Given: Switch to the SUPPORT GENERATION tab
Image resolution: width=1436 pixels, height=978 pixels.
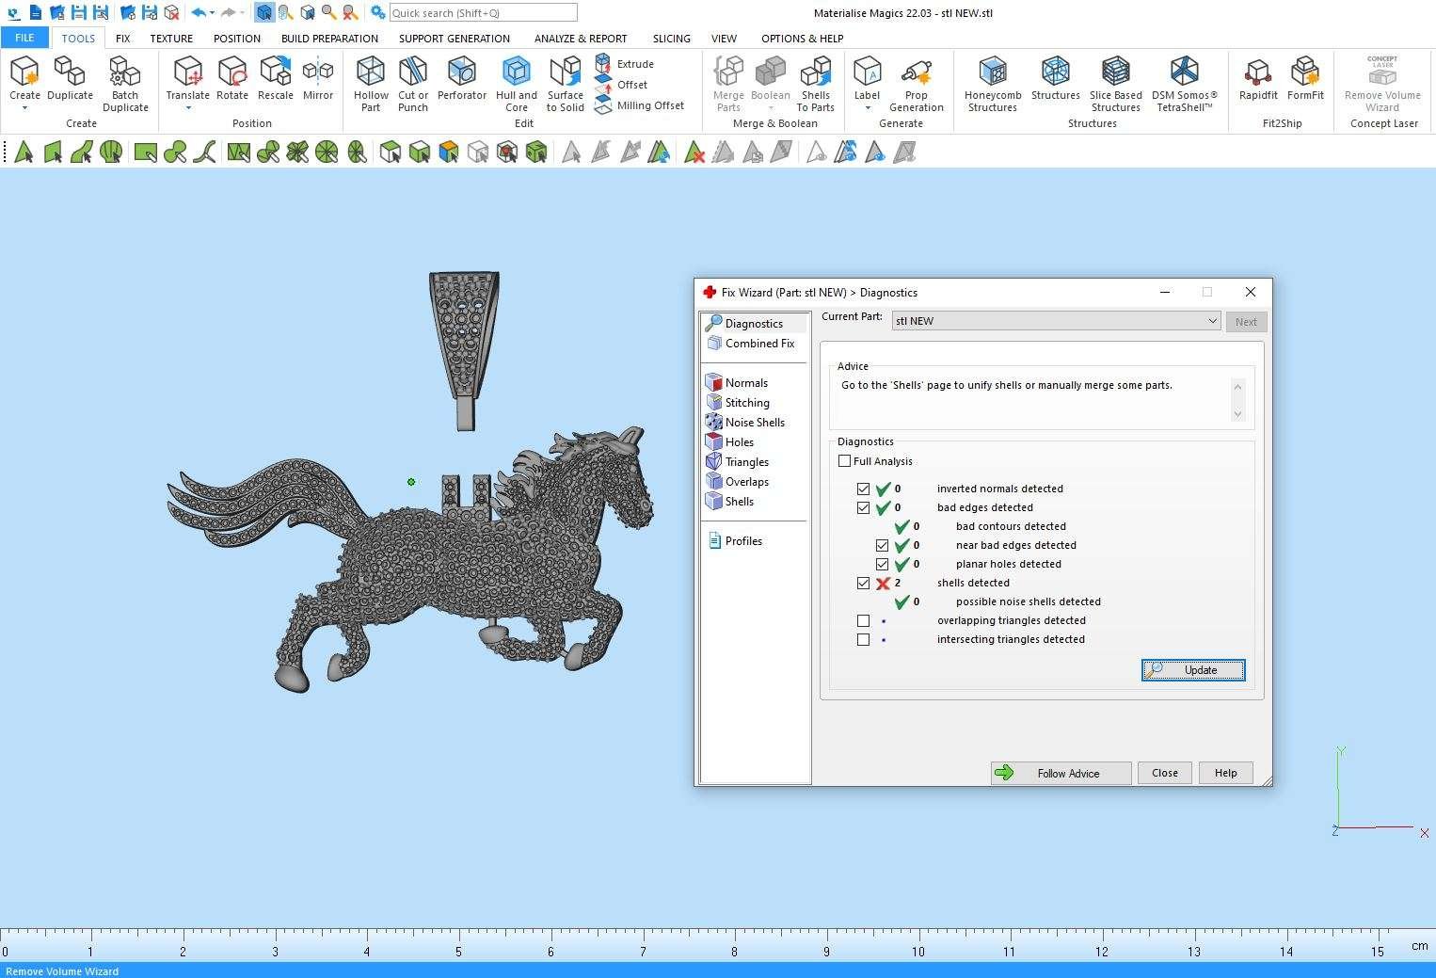Looking at the screenshot, I should coord(454,39).
